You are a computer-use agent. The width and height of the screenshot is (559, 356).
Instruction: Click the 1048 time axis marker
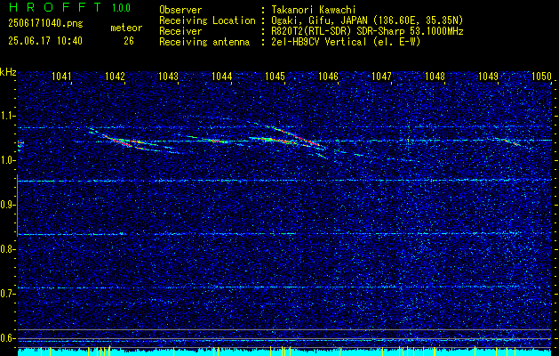pos(435,76)
